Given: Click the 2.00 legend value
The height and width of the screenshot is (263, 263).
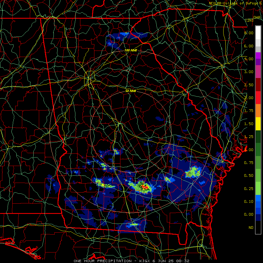Looking at the screenshot, I should coord(249,98).
